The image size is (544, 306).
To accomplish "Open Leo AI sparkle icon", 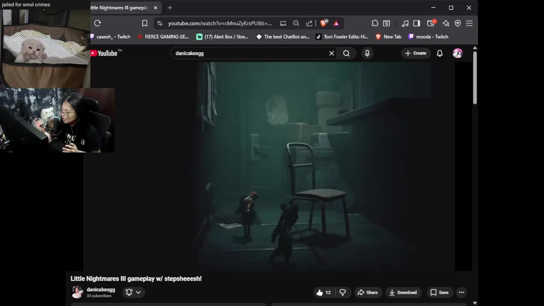I will tap(446, 23).
